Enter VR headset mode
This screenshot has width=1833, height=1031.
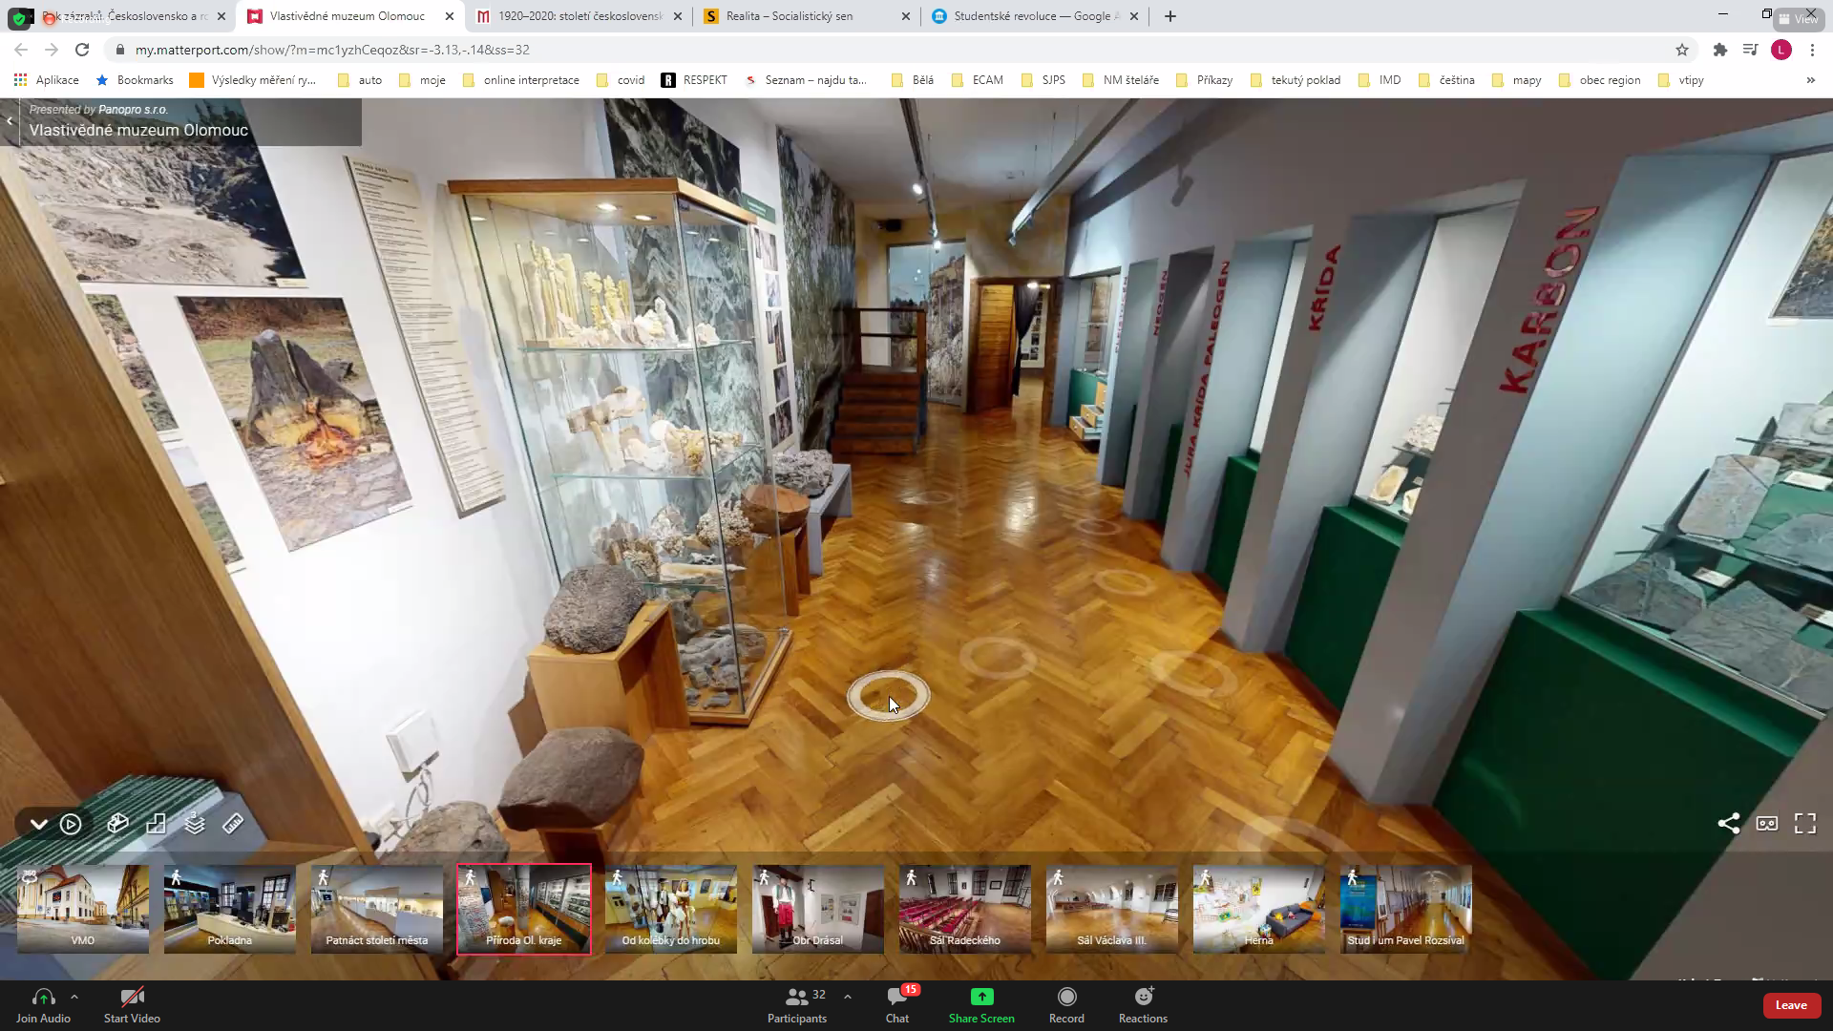coord(1767,824)
